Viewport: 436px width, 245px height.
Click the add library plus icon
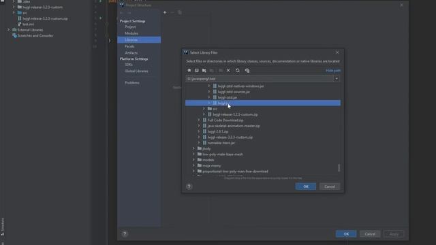[x=165, y=12]
